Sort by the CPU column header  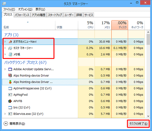(x=86, y=25)
